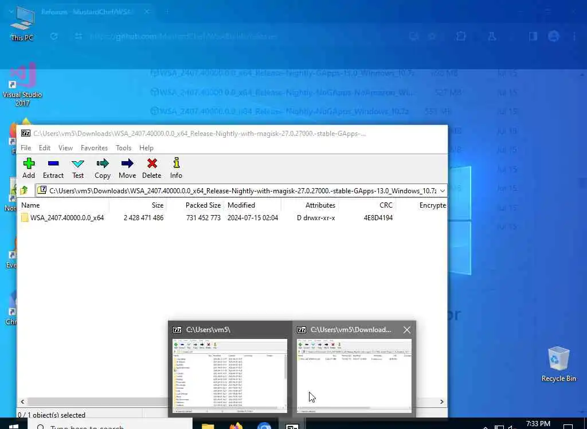
Task: Switch to the C:\Users\vm5\ window thumbnail
Action: pyautogui.click(x=230, y=368)
